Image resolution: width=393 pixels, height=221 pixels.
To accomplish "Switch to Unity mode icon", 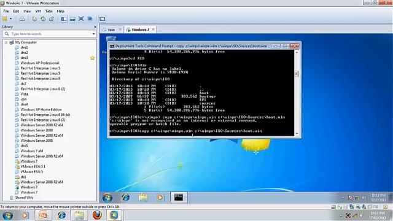I will click(x=90, y=19).
